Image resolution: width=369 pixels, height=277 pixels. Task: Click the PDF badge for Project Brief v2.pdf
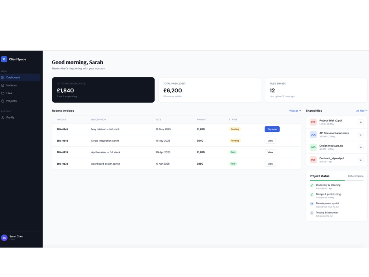coord(313,122)
